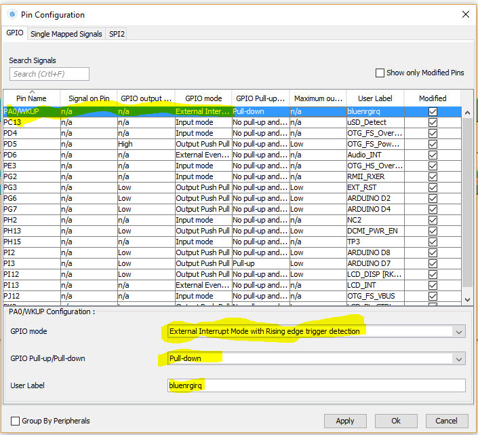Toggle Modified checkbox for PI3 row
Screen dimensions: 478x435
pos(433,263)
